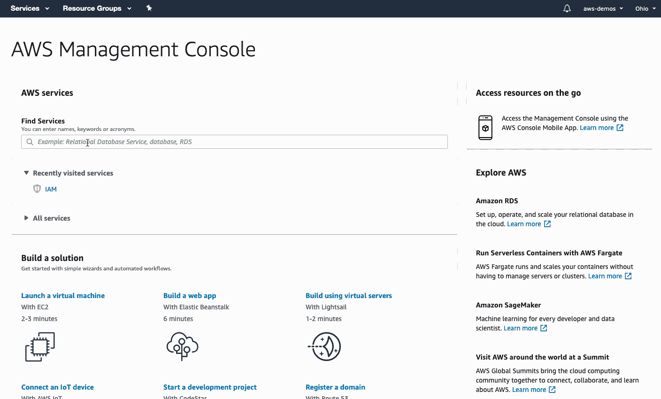The height and width of the screenshot is (399, 661).
Task: Click the Build a solution heading
Action: tap(52, 258)
